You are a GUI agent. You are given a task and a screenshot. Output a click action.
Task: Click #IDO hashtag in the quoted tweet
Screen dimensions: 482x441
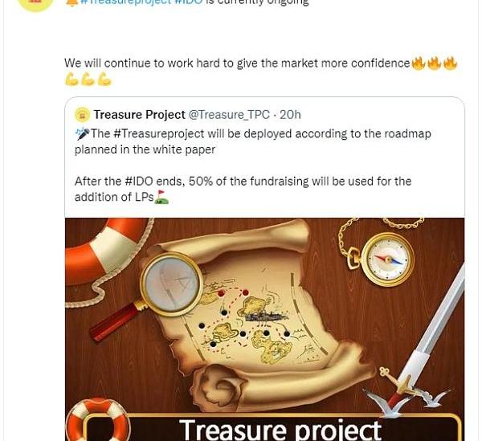(139, 182)
